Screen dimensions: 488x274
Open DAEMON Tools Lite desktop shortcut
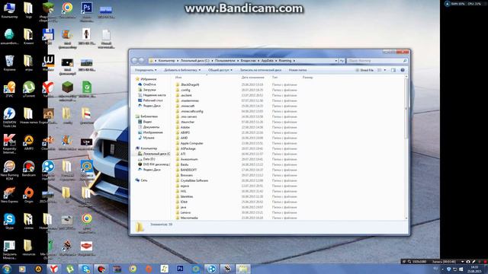[x=9, y=117]
